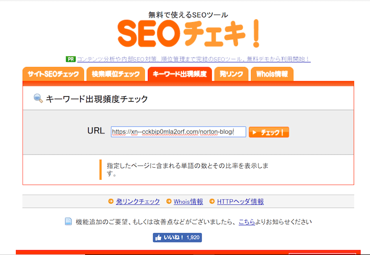Click the magnifier icon beside キーワード出現頻度チェック
The height and width of the screenshot is (255, 370).
pyautogui.click(x=38, y=98)
